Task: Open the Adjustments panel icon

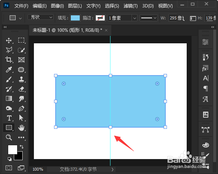Action: pos(205,42)
